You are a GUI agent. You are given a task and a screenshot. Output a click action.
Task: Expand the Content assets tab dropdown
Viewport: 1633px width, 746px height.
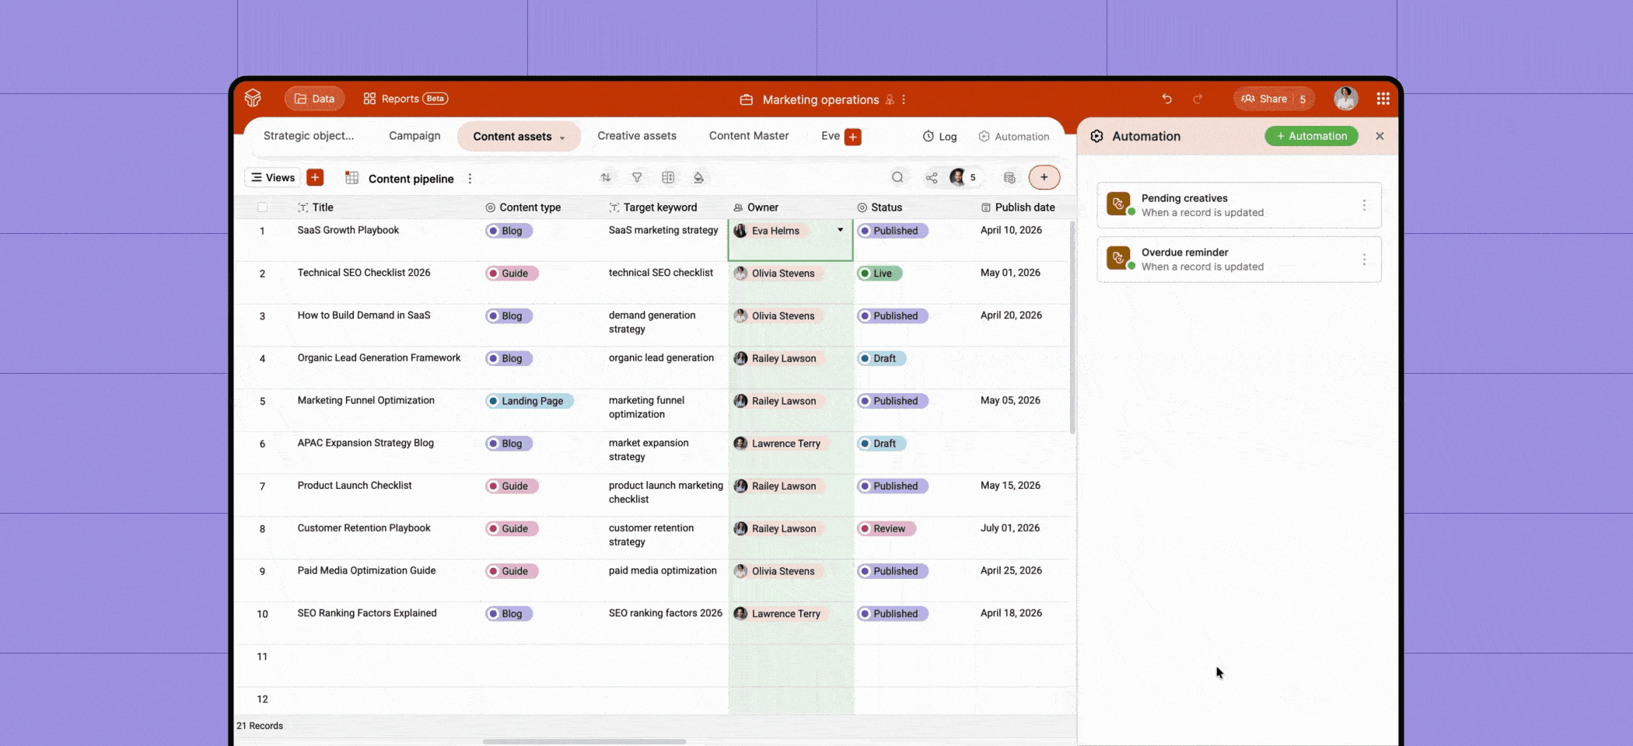563,136
